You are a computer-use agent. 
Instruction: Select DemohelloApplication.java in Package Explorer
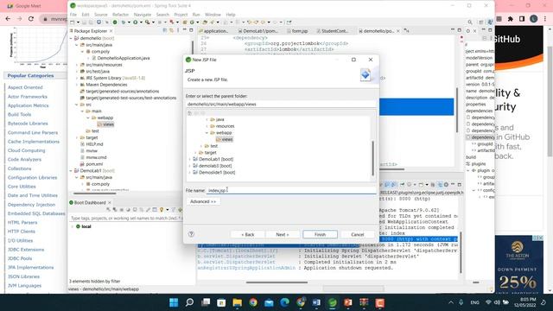tap(124, 58)
